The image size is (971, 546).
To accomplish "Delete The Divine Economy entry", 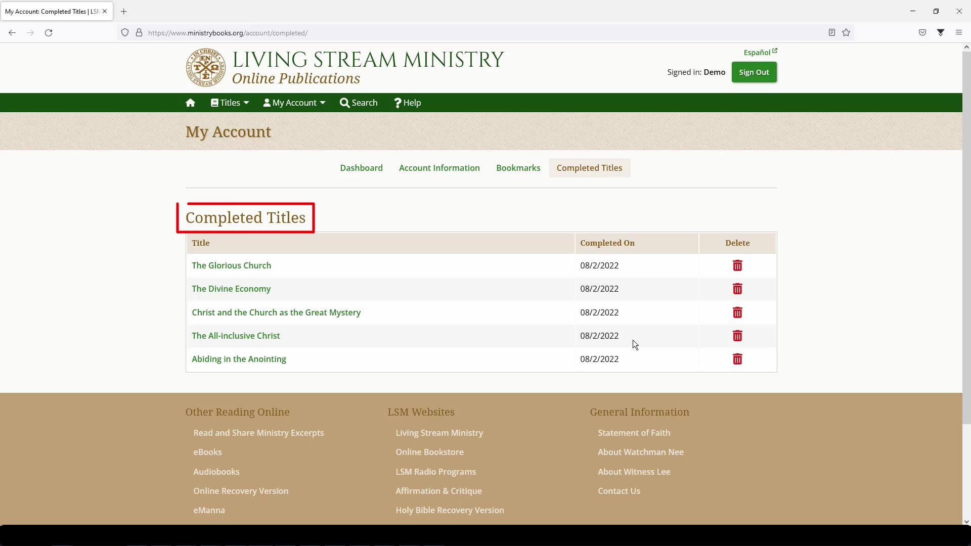I will tap(737, 289).
